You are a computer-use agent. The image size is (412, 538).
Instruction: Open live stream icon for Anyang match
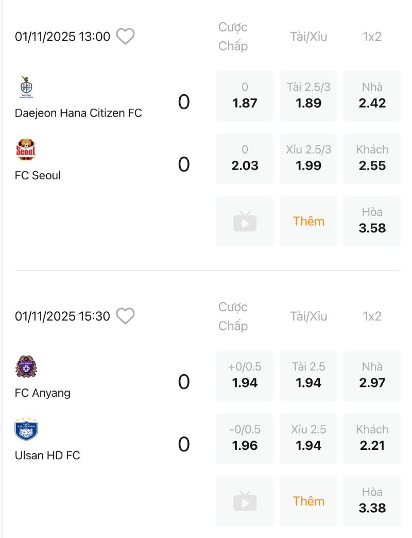coord(245,501)
